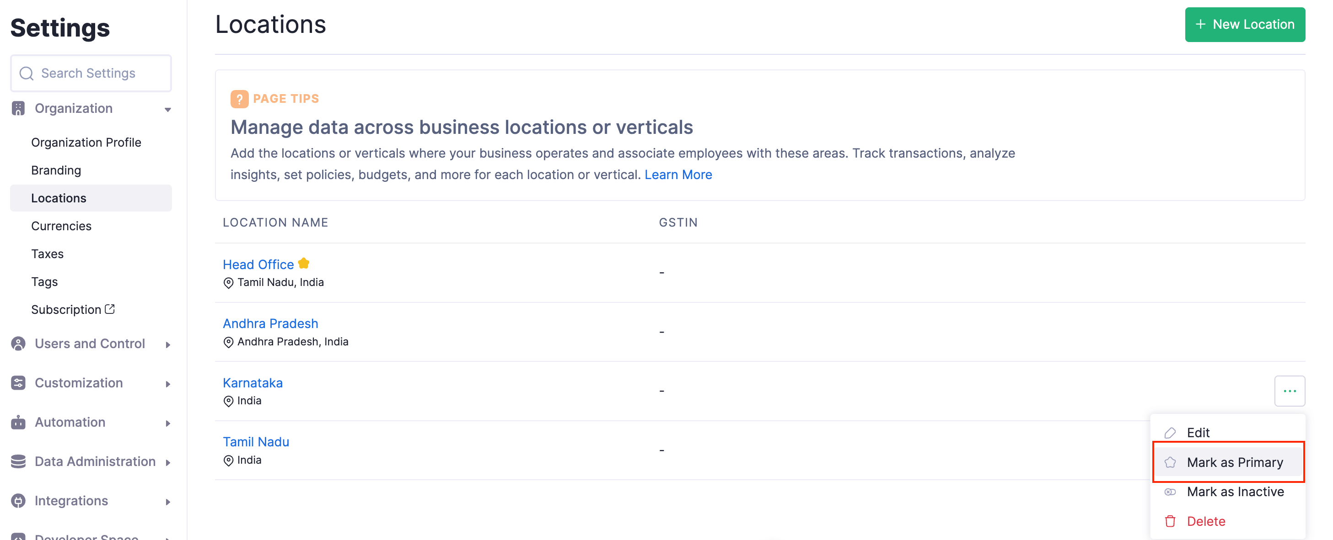The height and width of the screenshot is (540, 1333).
Task: Click the Data Administration database icon
Action: [x=18, y=461]
